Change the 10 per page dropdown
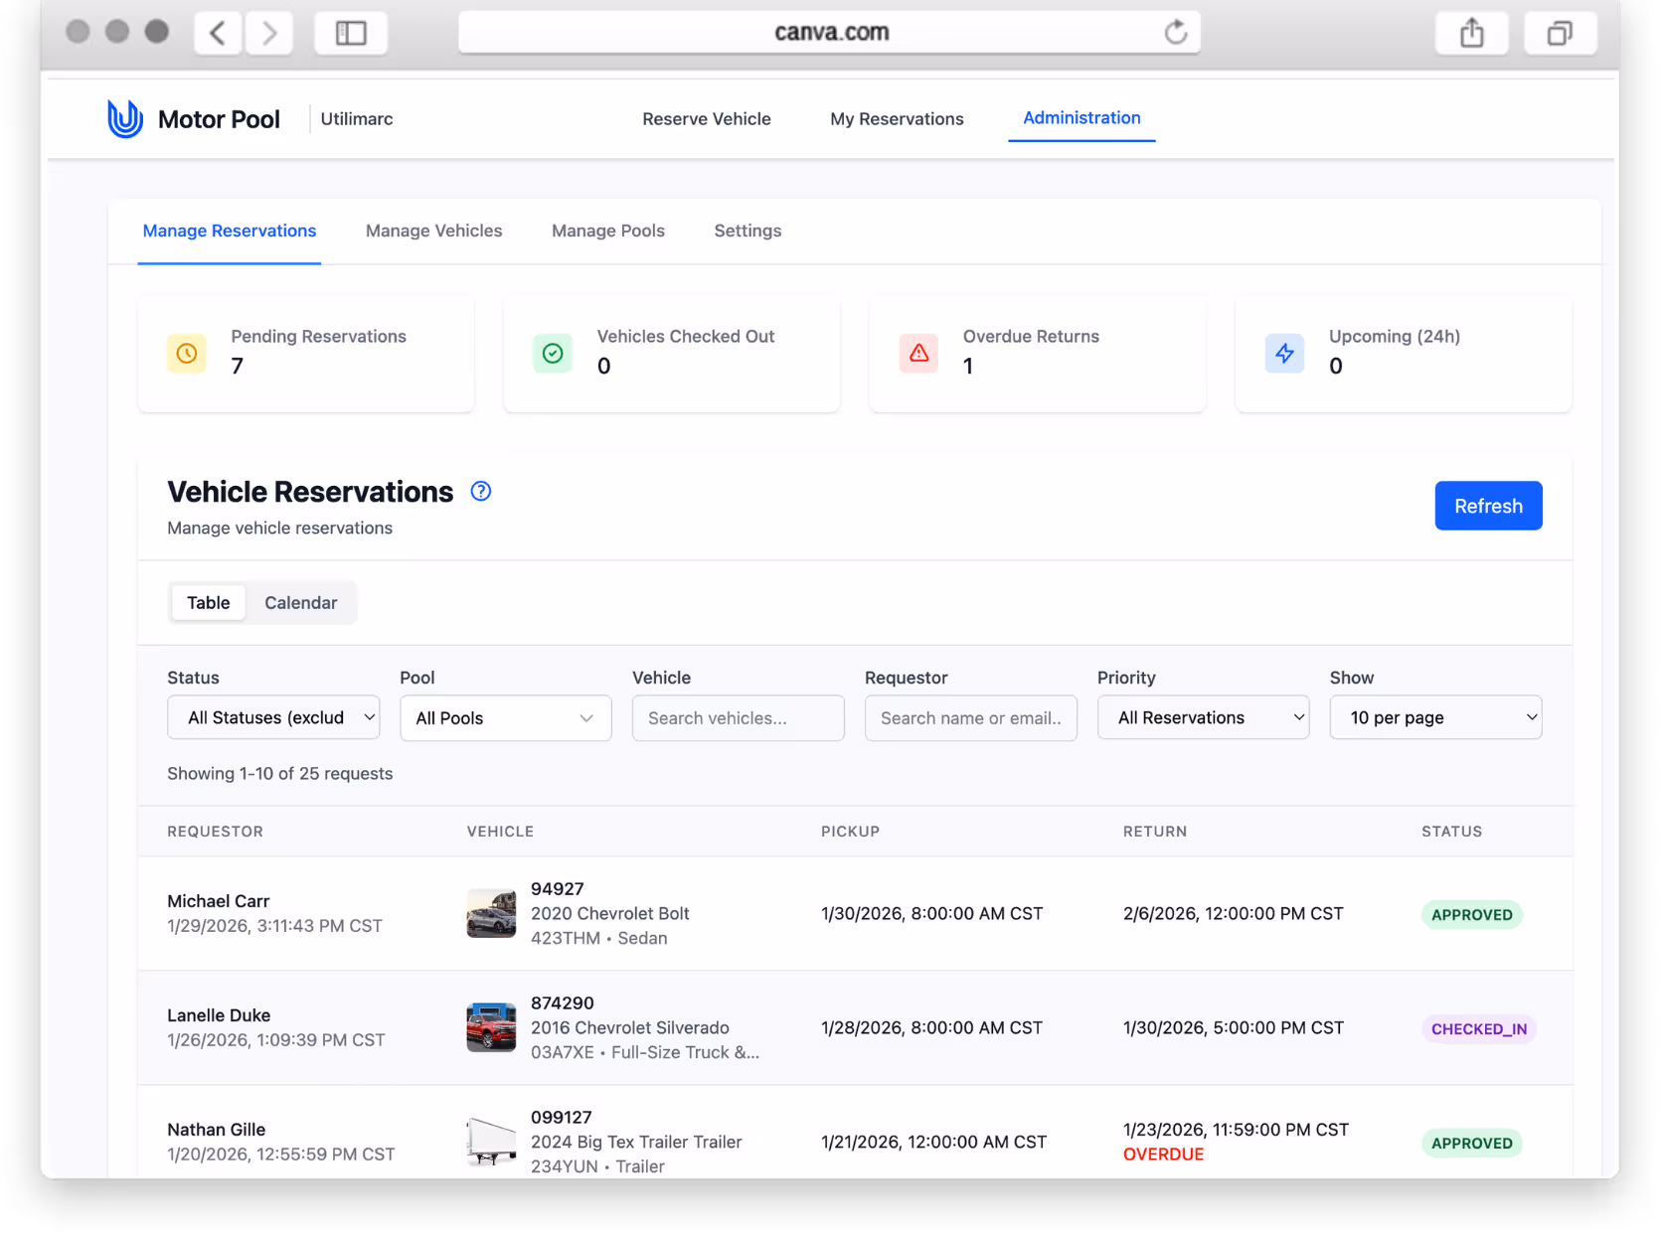Viewport: 1661px width, 1233px height. [1436, 717]
